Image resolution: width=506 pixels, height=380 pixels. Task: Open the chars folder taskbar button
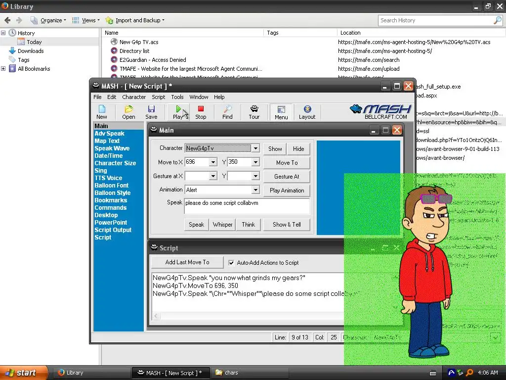[249, 373]
